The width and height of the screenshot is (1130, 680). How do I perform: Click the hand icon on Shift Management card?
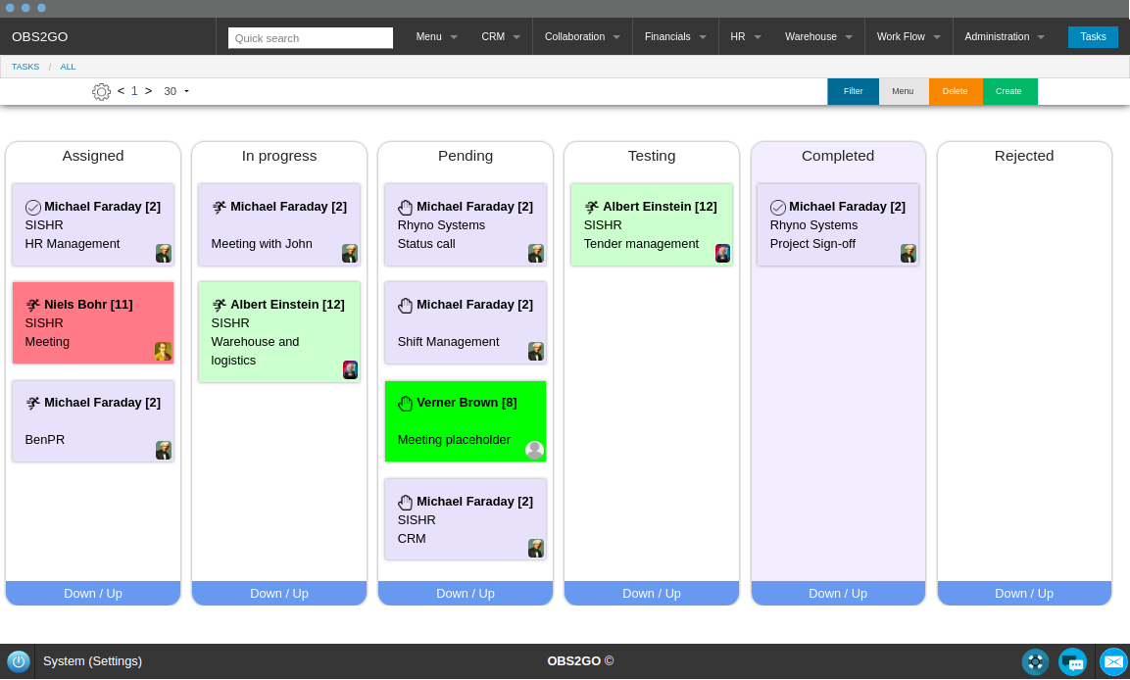click(x=405, y=306)
